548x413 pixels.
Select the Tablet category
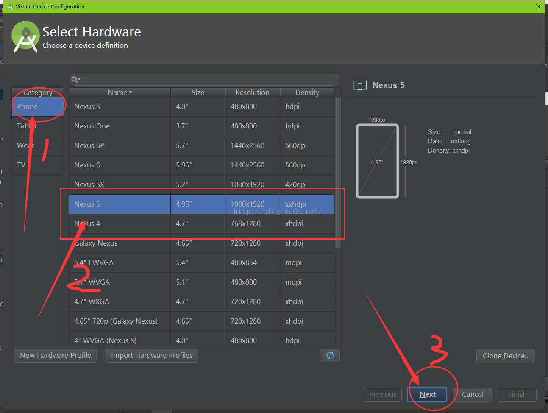point(38,126)
